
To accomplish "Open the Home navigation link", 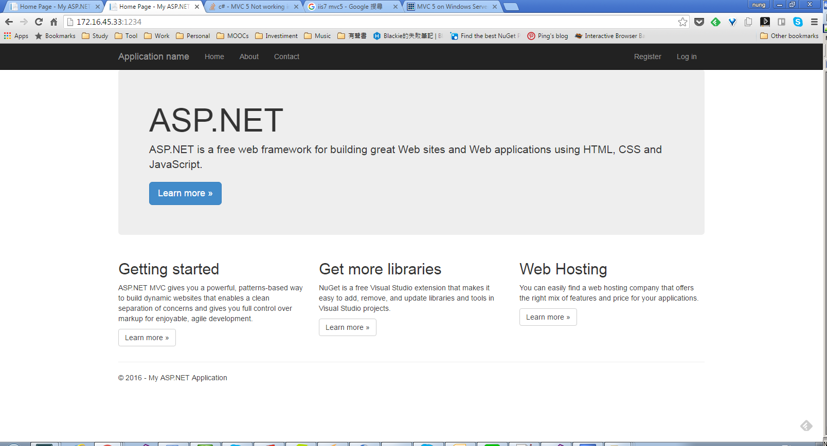I will point(214,57).
